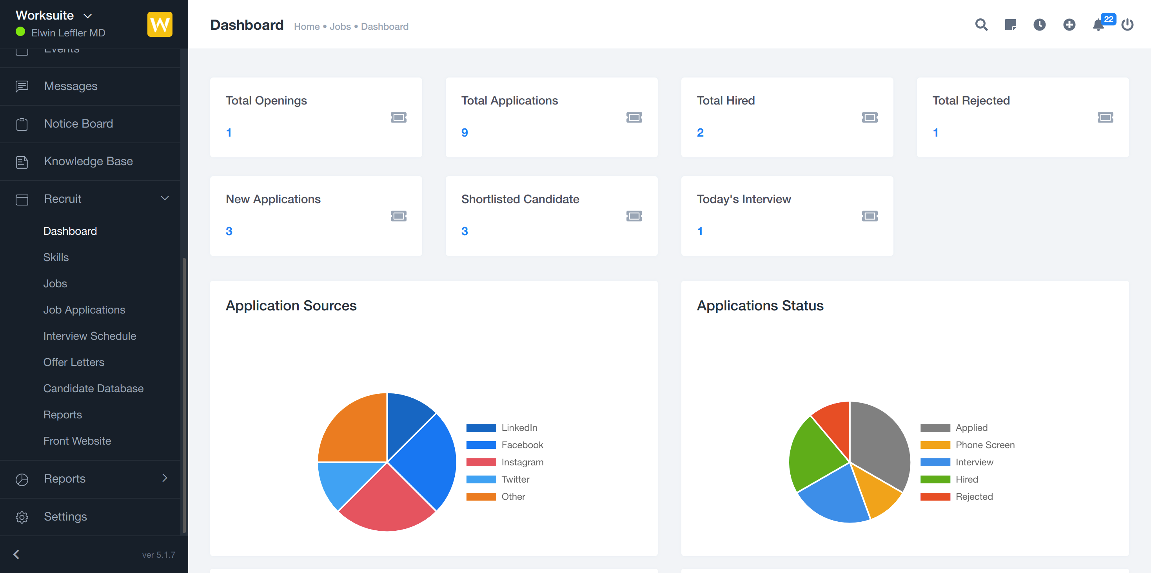The height and width of the screenshot is (573, 1151).
Task: Collapse the Recruit menu chevron
Action: coord(164,198)
